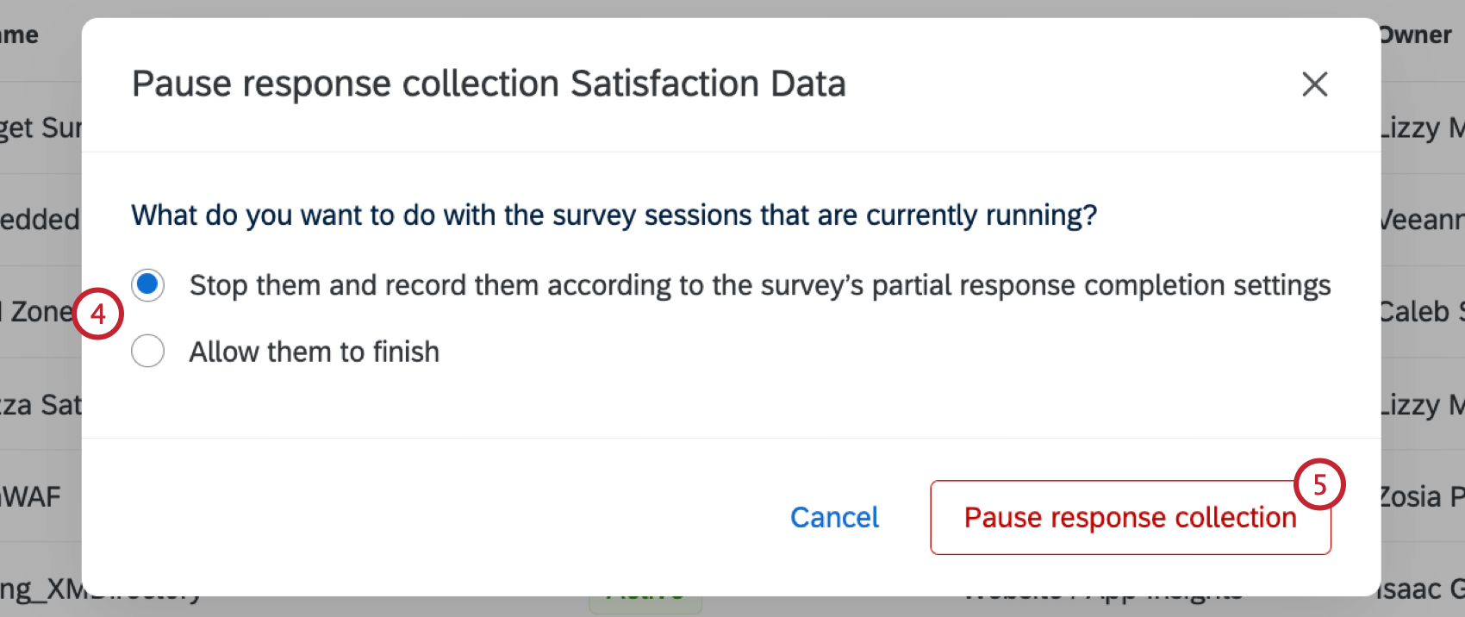The width and height of the screenshot is (1465, 617).
Task: Select the Zone survey row
Action: point(36,310)
